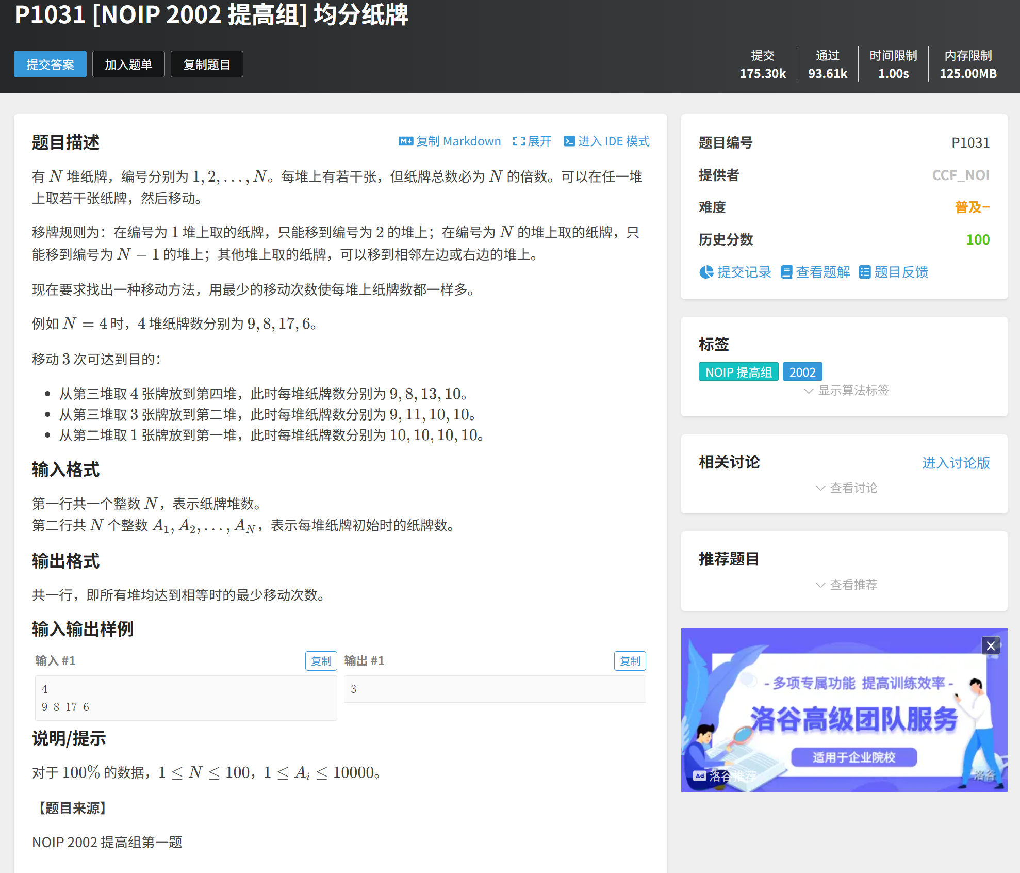The image size is (1020, 873).
Task: Expand the 查看讨论 discussion section
Action: coord(846,488)
